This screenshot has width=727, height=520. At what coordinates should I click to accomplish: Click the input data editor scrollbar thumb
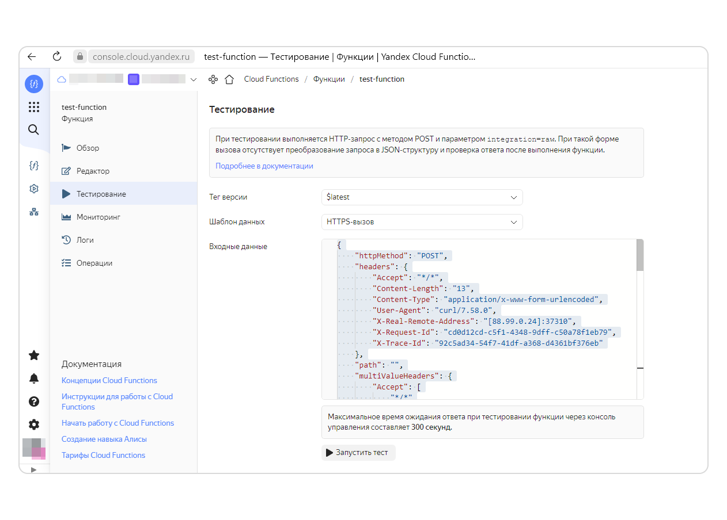640,255
